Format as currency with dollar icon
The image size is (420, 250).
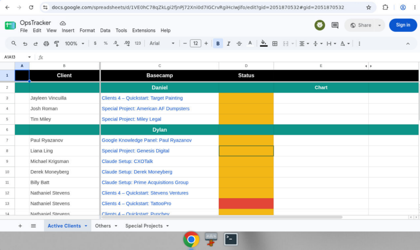95,43
